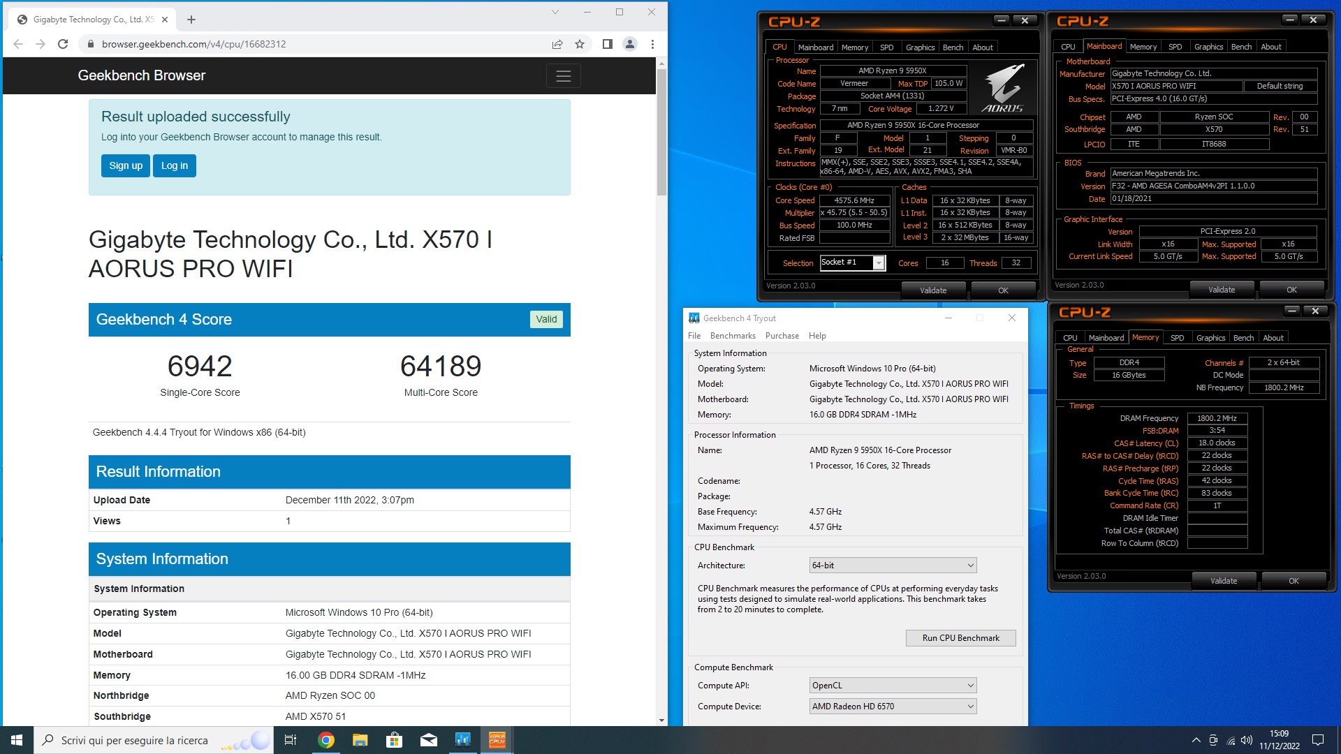Viewport: 1341px width, 754px height.
Task: Switch to Bench tab in CPU window
Action: pos(953,47)
